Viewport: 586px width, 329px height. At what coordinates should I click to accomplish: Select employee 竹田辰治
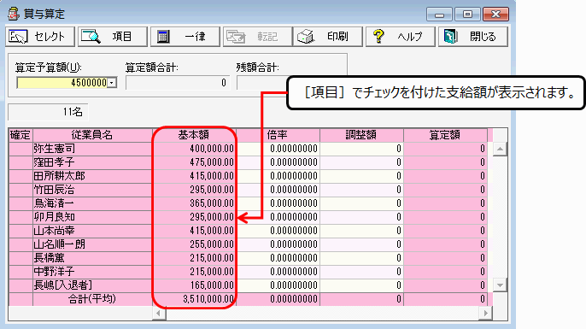pos(92,190)
